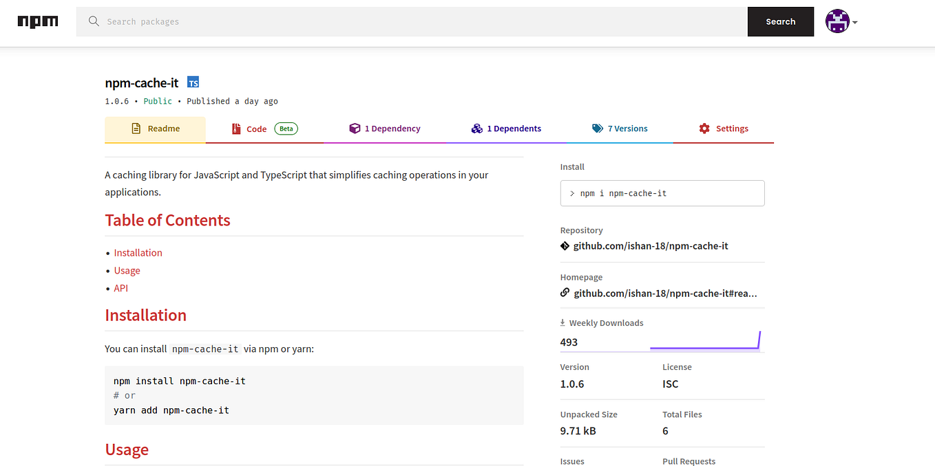This screenshot has height=466, width=935.
Task: Click the search magnifier icon
Action: click(94, 21)
